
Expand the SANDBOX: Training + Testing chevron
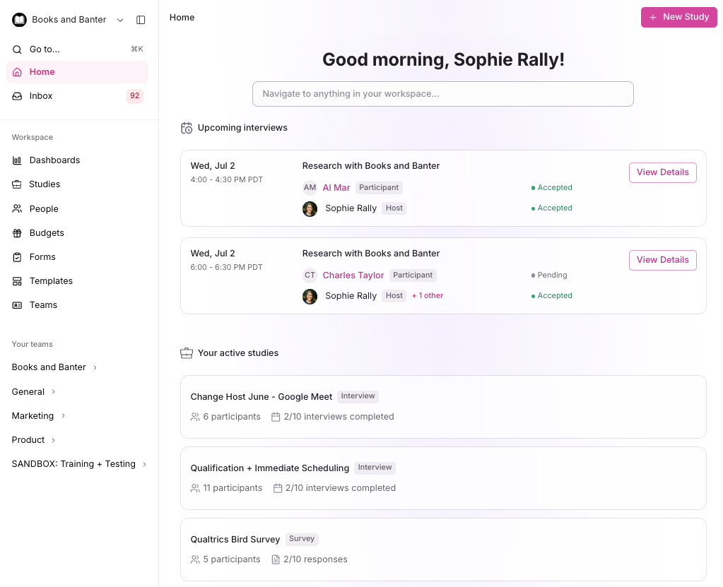pos(144,464)
